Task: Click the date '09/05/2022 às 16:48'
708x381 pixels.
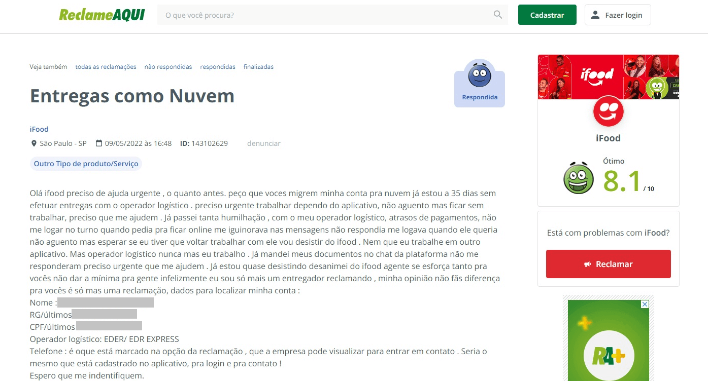Action: pyautogui.click(x=138, y=143)
